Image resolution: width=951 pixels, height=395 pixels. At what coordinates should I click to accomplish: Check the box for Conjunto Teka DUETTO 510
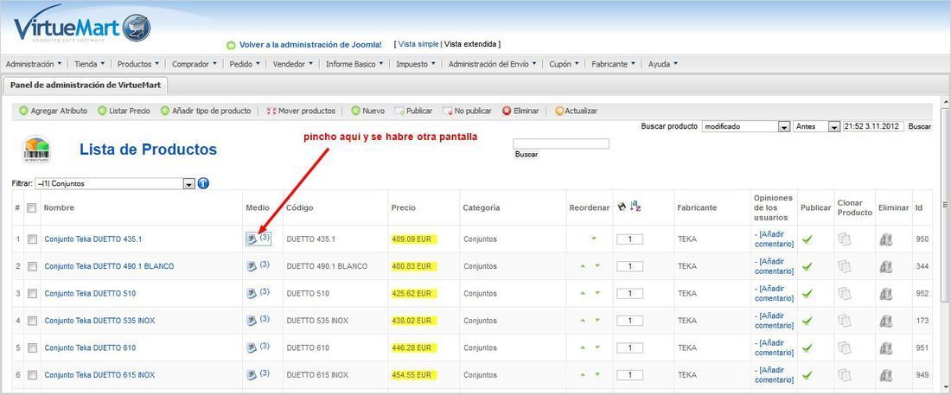[x=31, y=294]
